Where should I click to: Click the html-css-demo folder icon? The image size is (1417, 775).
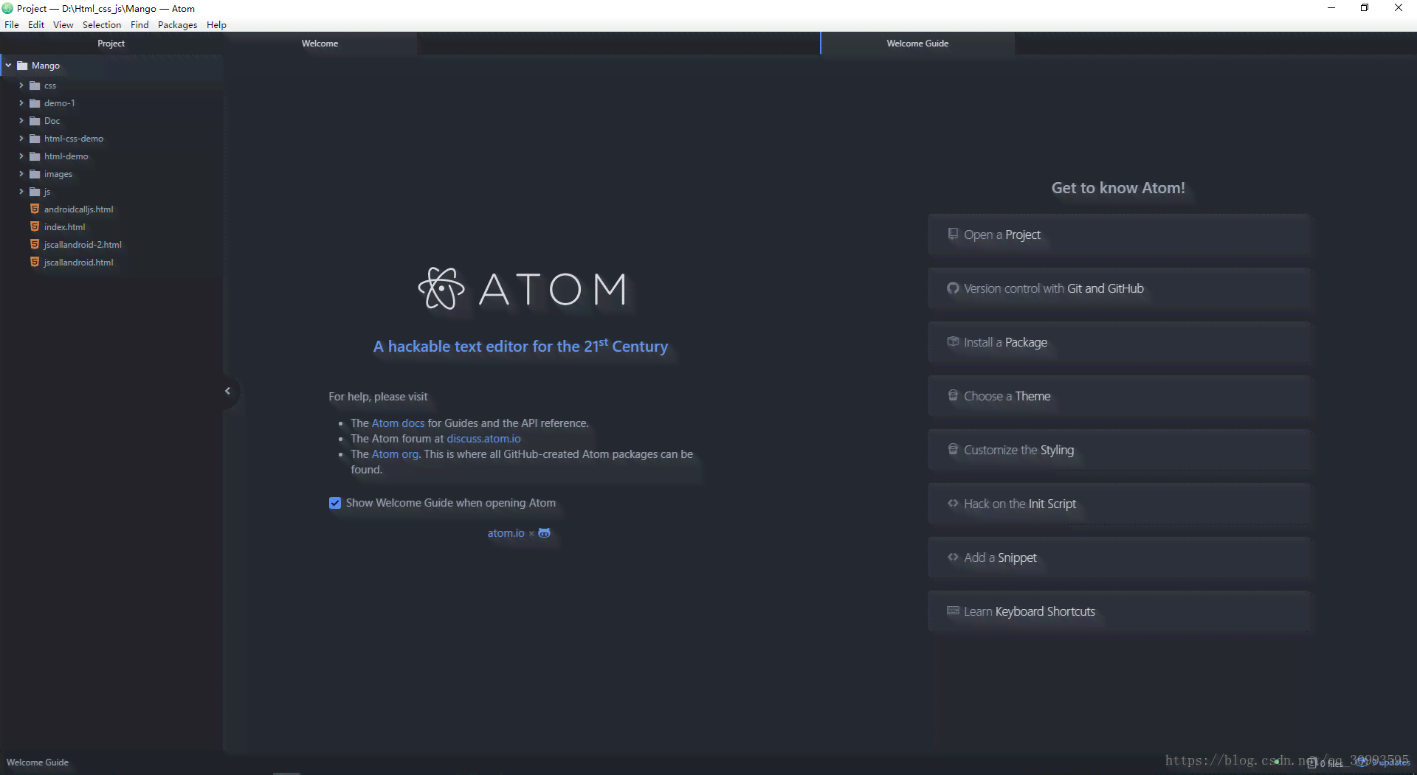point(35,139)
